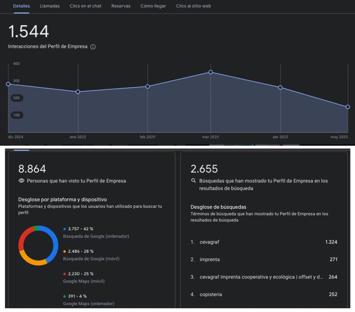Image resolution: width=355 pixels, height=312 pixels.
Task: Click the info icon beside Interacciones del Perfil
Action: coord(93,47)
